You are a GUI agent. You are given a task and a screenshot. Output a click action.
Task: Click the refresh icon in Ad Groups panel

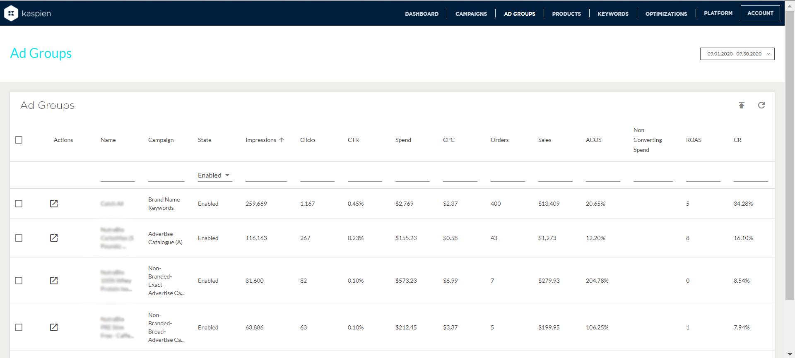pyautogui.click(x=761, y=105)
